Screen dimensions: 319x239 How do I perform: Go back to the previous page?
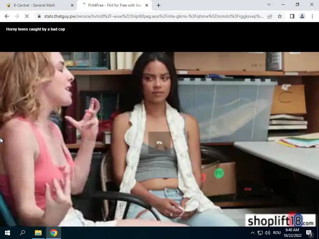click(x=7, y=16)
